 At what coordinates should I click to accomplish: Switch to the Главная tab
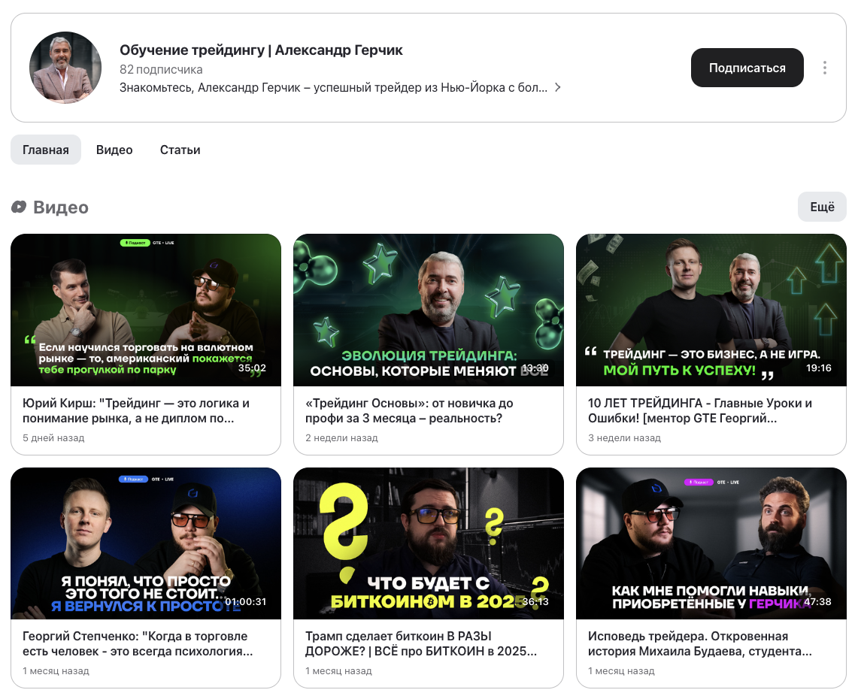tap(46, 150)
